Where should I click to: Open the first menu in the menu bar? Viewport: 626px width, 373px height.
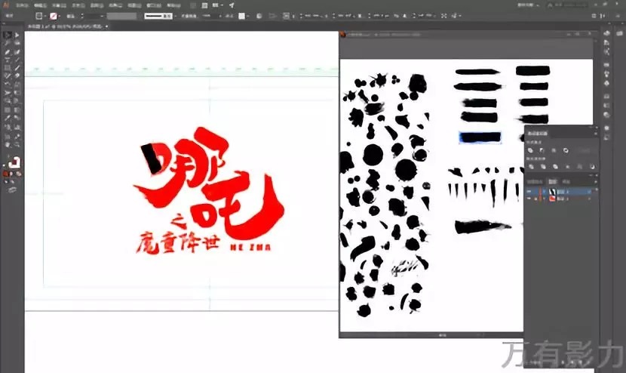pos(20,3)
